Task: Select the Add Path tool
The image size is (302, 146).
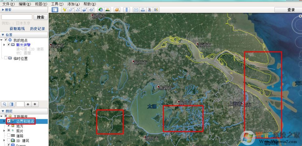Action: 78,10
